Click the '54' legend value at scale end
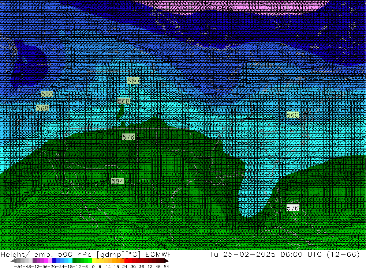Image resolution: width=366 pixels, height=268 pixels. (x=166, y=267)
